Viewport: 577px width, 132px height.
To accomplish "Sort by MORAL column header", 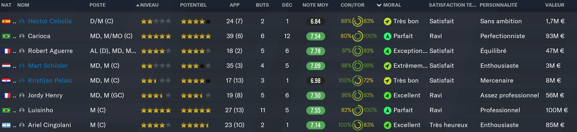I will pos(392,5).
